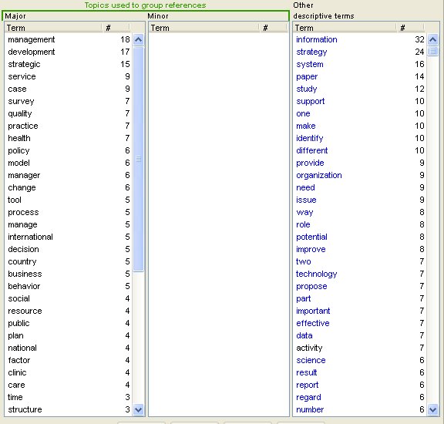Screen dimensions: 444x424
Task: Click 'organization' in Other descriptive terms
Action: tap(319, 175)
